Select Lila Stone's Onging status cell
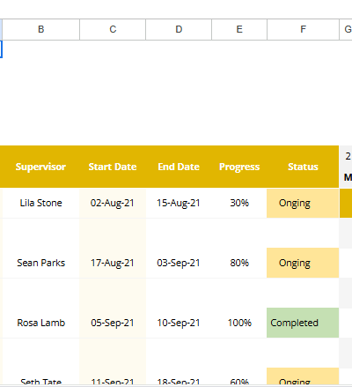 (303, 203)
